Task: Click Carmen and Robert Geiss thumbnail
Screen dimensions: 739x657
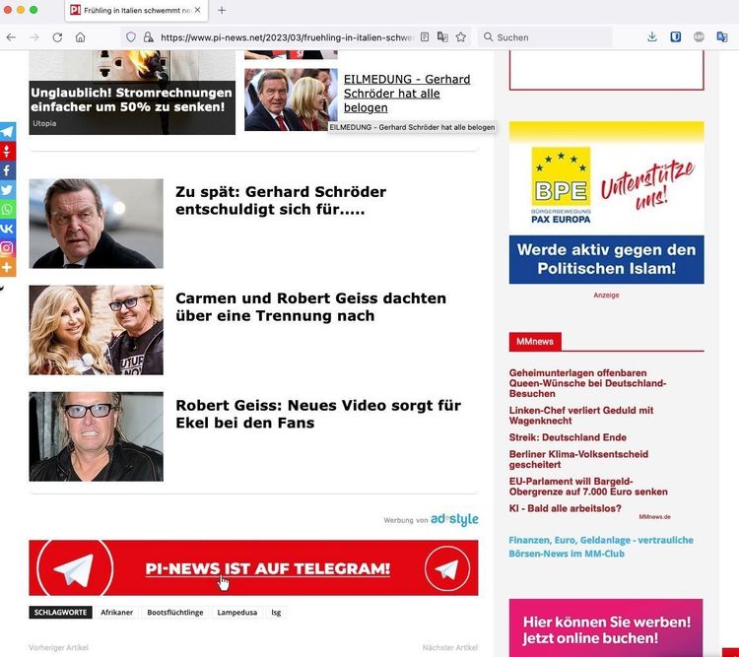Action: [x=97, y=330]
